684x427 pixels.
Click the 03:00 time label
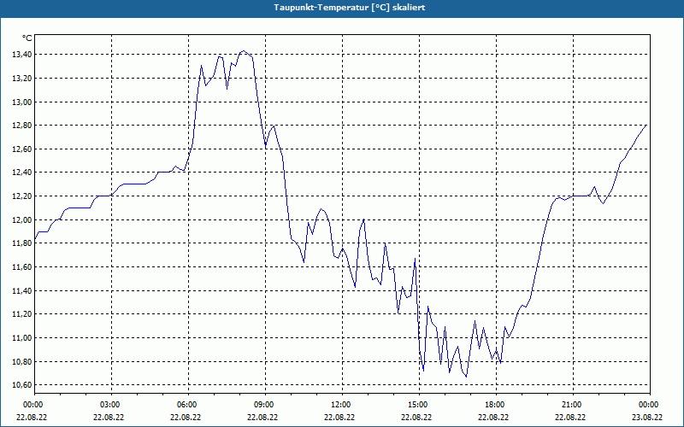[111, 405]
